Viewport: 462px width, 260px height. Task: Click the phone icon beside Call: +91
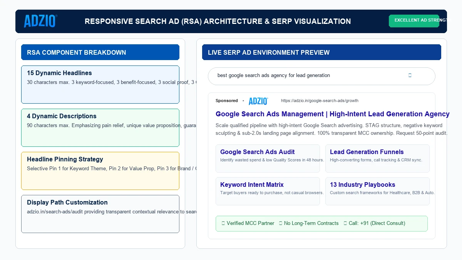345,223
